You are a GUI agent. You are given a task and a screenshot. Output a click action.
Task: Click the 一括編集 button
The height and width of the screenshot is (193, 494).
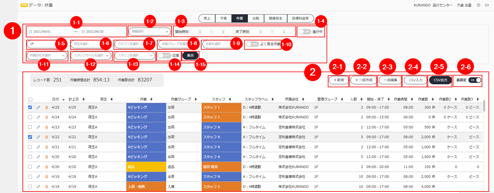click(x=390, y=80)
